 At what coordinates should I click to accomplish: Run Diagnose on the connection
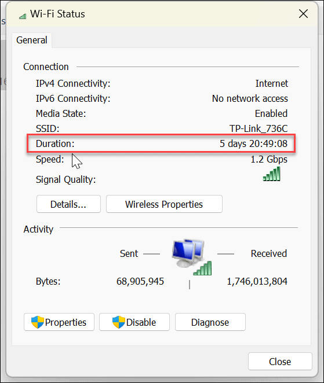coord(210,322)
